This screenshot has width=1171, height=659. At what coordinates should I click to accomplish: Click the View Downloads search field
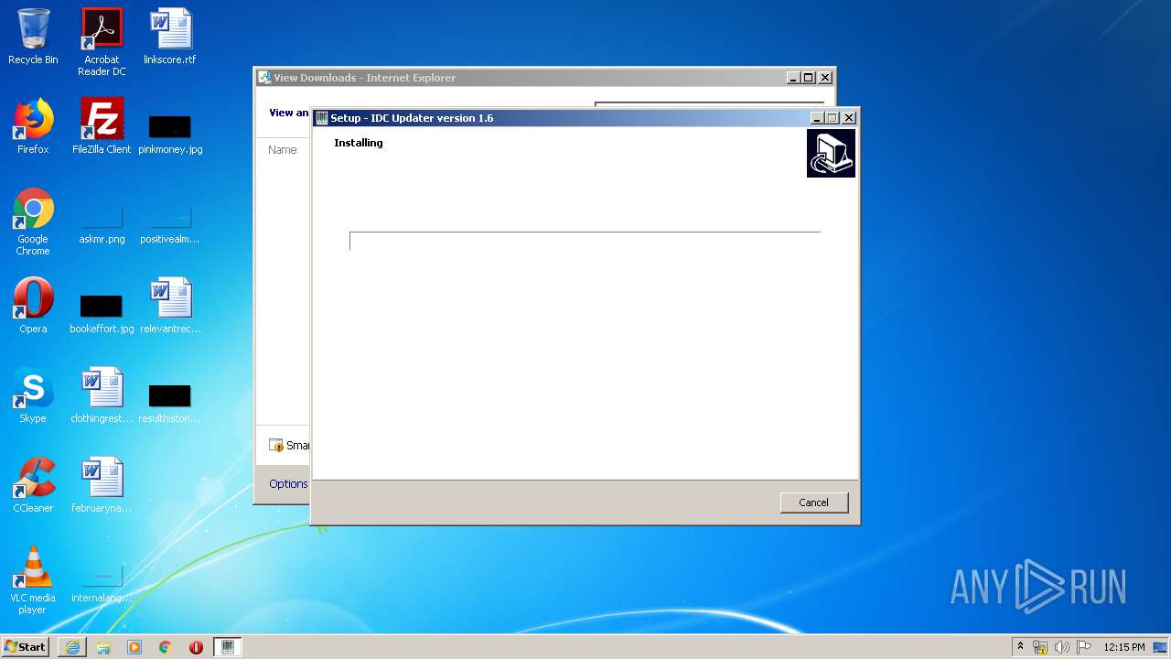(709, 105)
